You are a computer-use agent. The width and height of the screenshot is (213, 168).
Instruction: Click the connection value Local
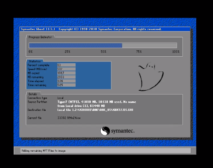(x=60, y=98)
